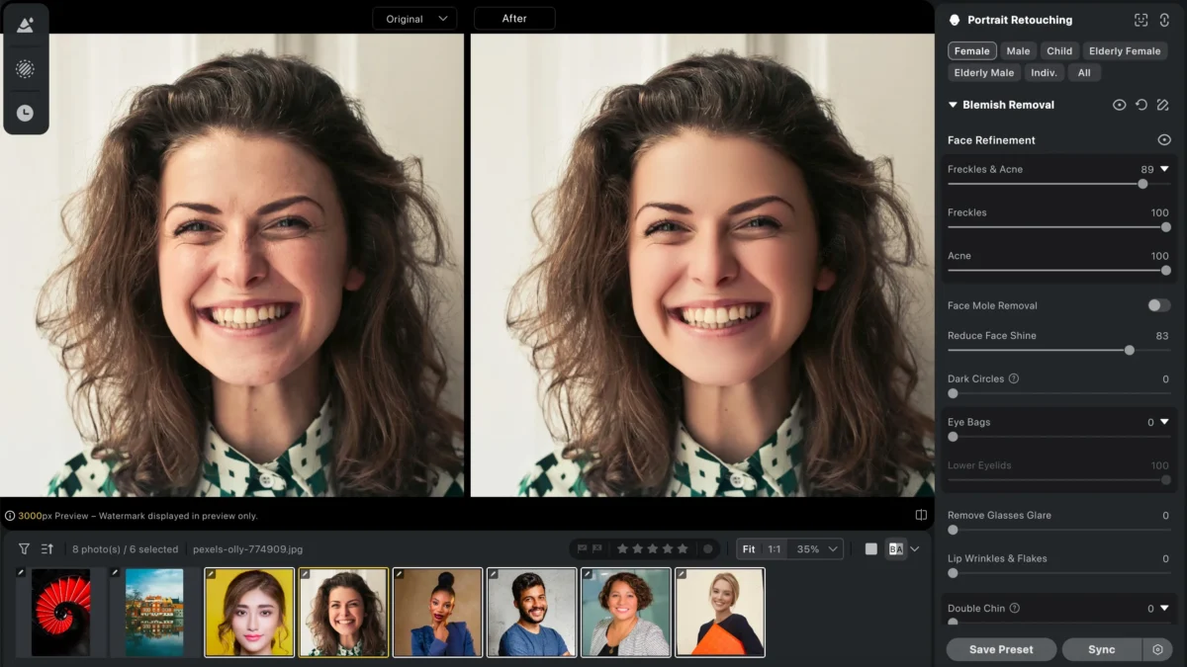The height and width of the screenshot is (667, 1187).
Task: Click the settings gear next to Sync
Action: 1157,649
